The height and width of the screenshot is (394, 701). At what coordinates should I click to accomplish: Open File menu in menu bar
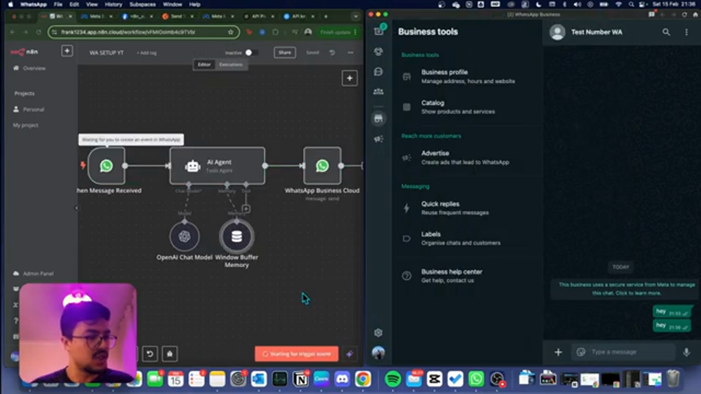tap(58, 4)
